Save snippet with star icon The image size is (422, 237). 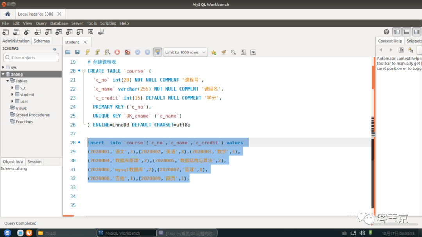[214, 52]
